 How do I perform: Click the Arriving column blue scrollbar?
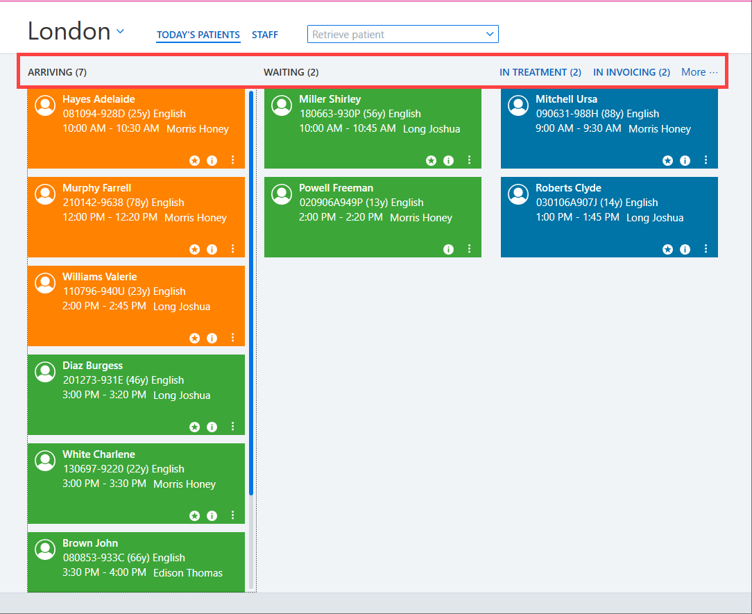coord(251,293)
